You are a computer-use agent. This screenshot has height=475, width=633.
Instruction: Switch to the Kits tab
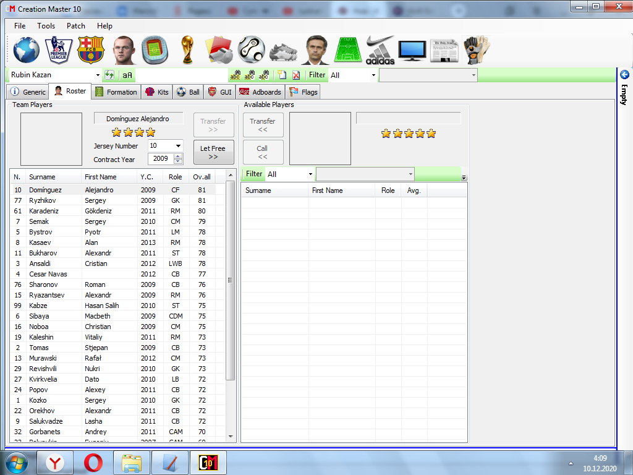[x=157, y=92]
